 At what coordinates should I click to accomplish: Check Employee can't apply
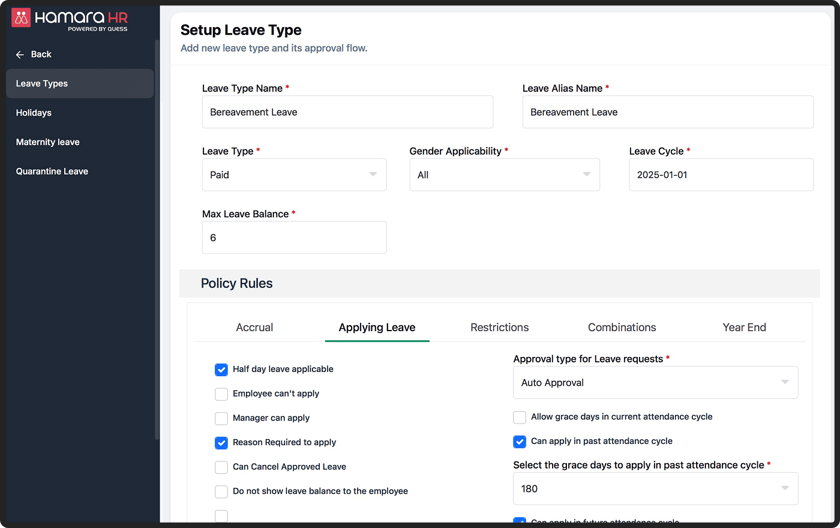[x=221, y=394]
